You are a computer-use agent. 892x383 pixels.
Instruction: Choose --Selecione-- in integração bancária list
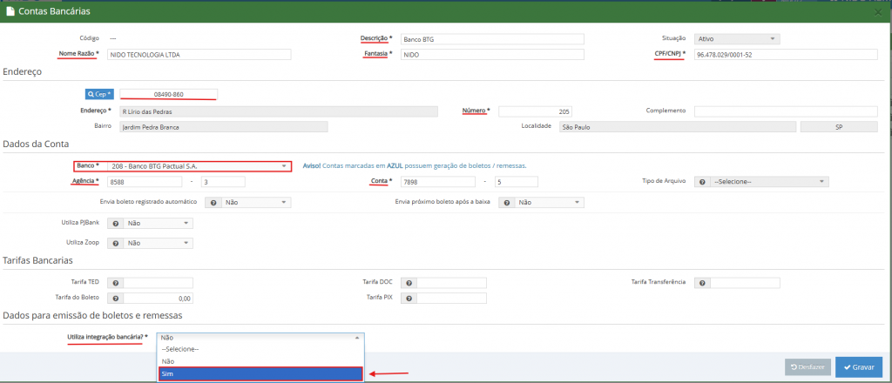point(260,349)
